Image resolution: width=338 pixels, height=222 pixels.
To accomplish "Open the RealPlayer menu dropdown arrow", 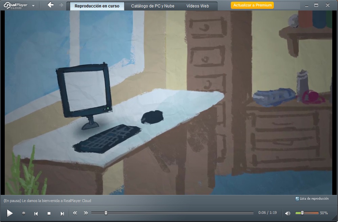I will (33, 6).
